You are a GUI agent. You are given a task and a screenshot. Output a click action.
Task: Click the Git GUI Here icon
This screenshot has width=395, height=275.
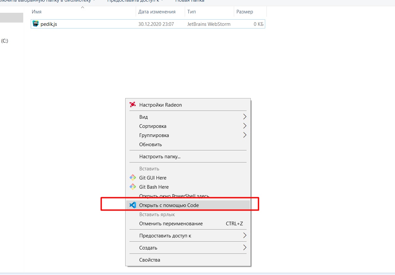(132, 178)
